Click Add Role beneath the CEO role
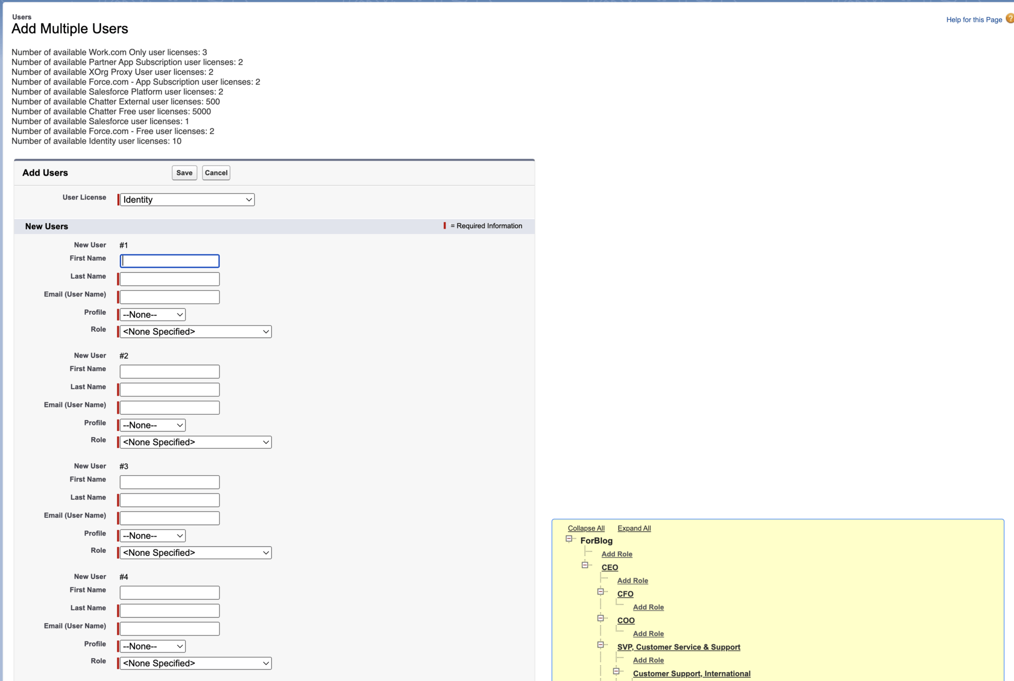Viewport: 1014px width, 681px height. (x=632, y=580)
